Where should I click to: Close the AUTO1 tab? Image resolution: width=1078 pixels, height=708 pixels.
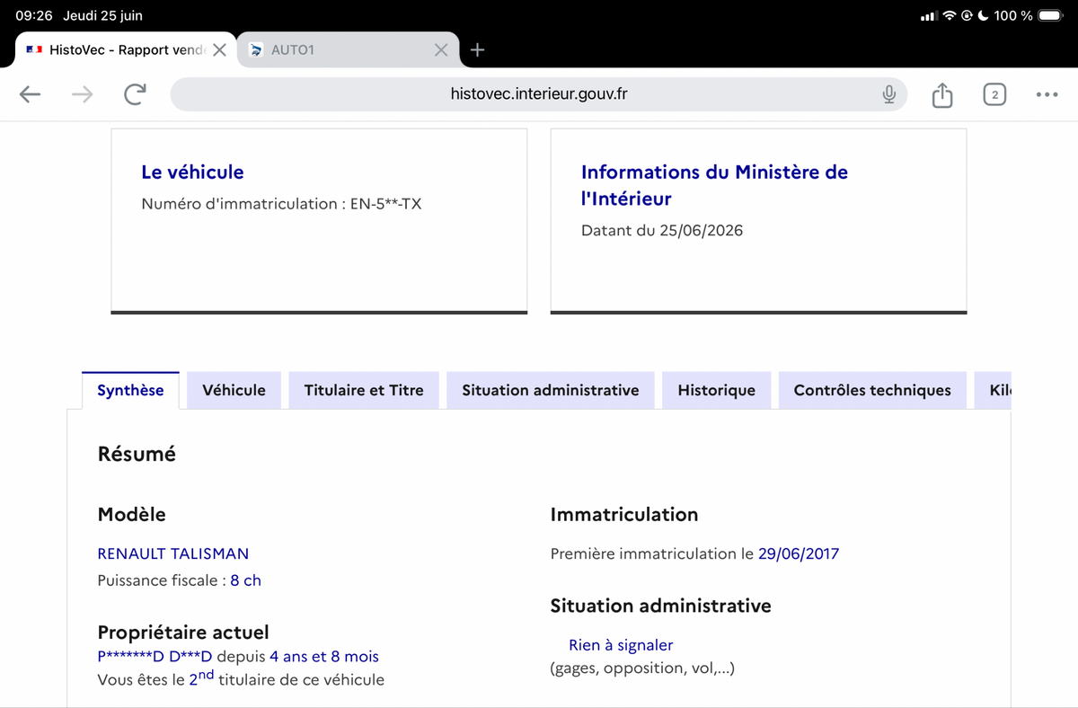point(441,50)
